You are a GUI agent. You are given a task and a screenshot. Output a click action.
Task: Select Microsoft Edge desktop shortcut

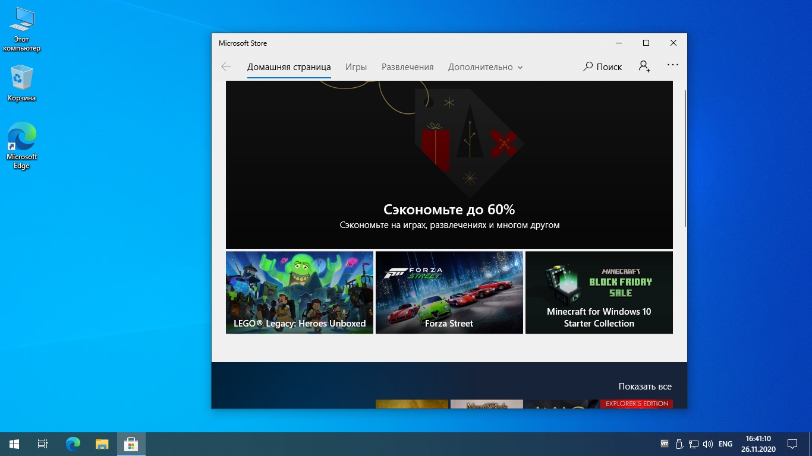point(22,145)
